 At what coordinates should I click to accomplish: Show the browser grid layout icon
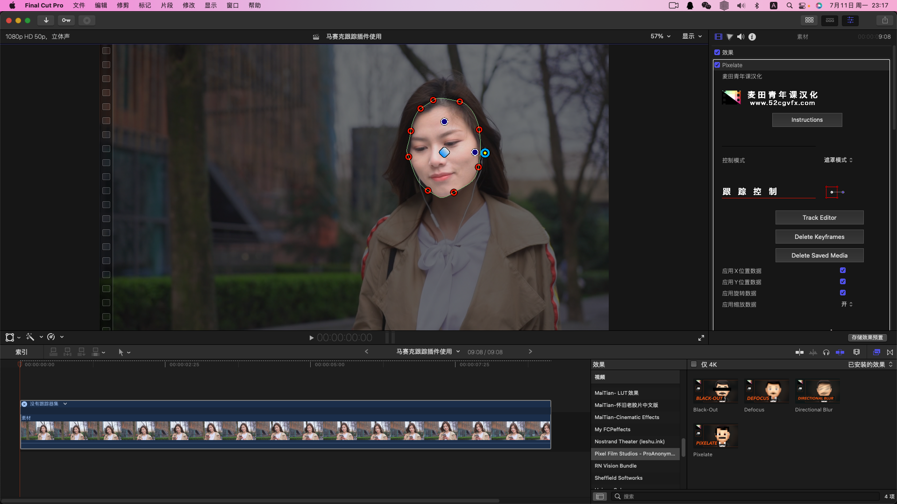pos(809,20)
